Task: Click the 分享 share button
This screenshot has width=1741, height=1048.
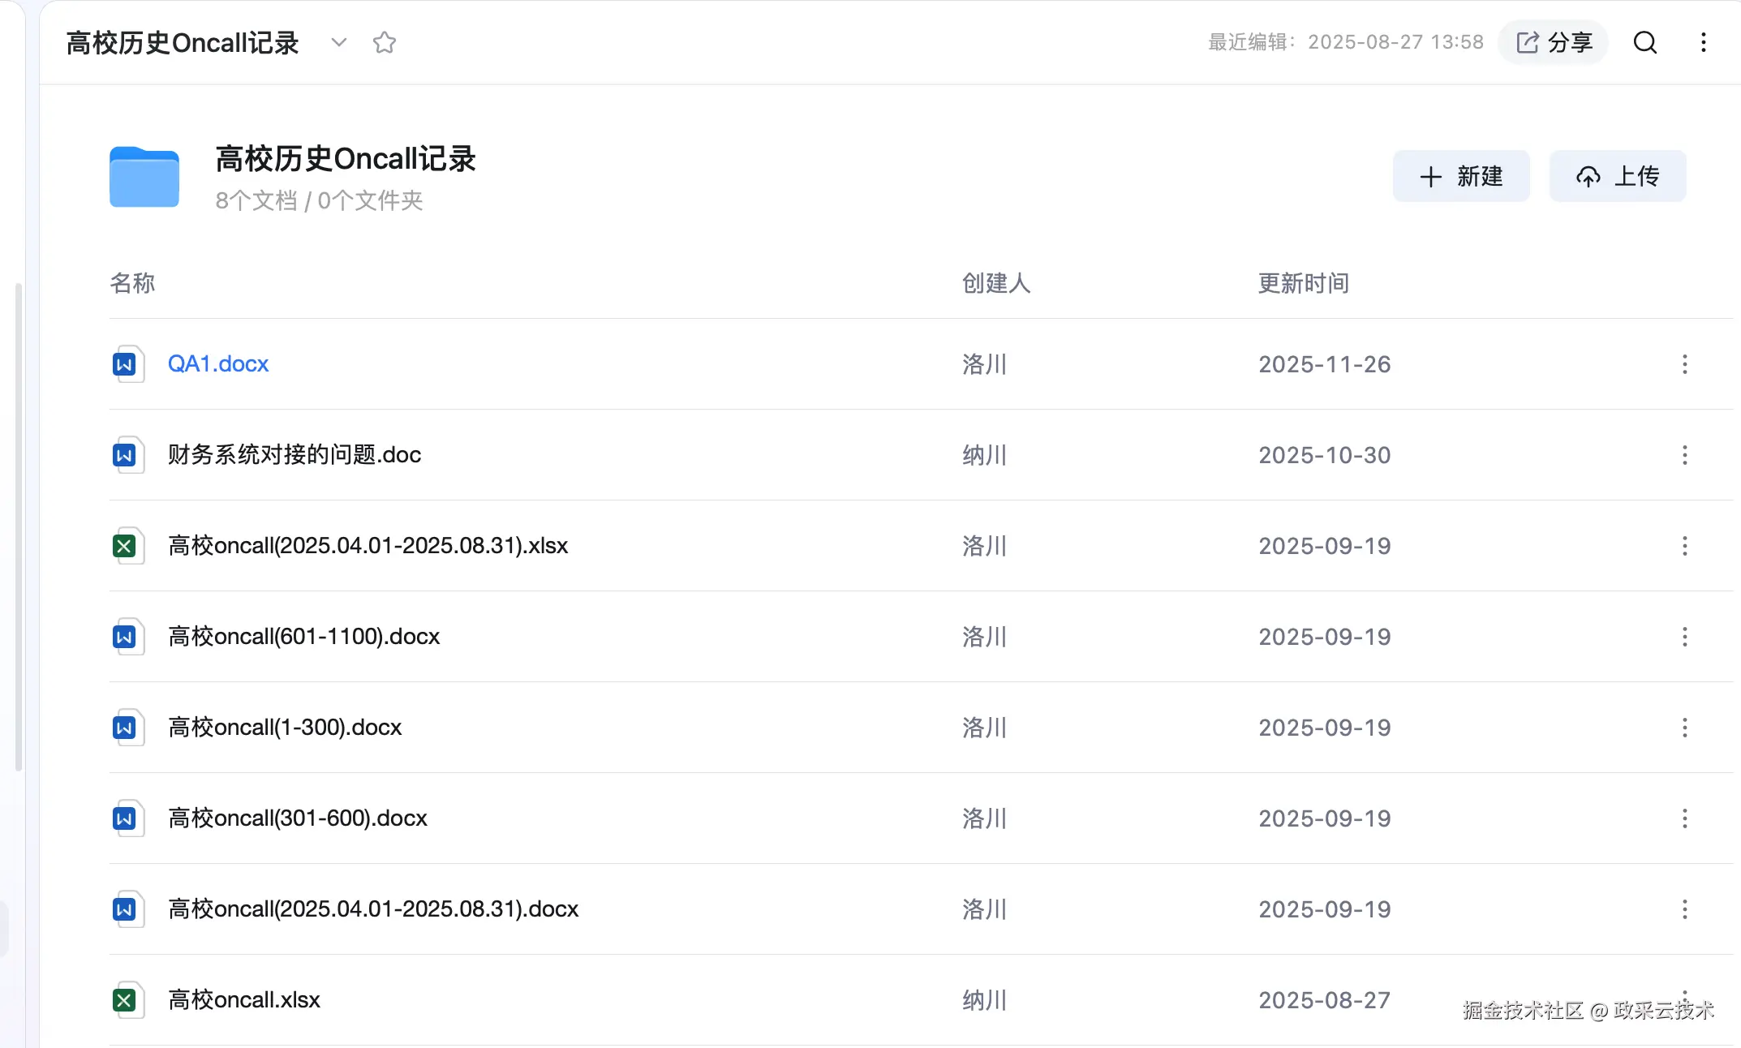Action: click(x=1554, y=42)
